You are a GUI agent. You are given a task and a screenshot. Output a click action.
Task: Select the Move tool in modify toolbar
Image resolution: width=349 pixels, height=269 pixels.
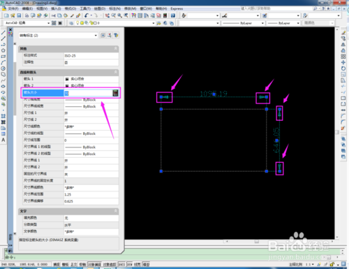[343, 62]
